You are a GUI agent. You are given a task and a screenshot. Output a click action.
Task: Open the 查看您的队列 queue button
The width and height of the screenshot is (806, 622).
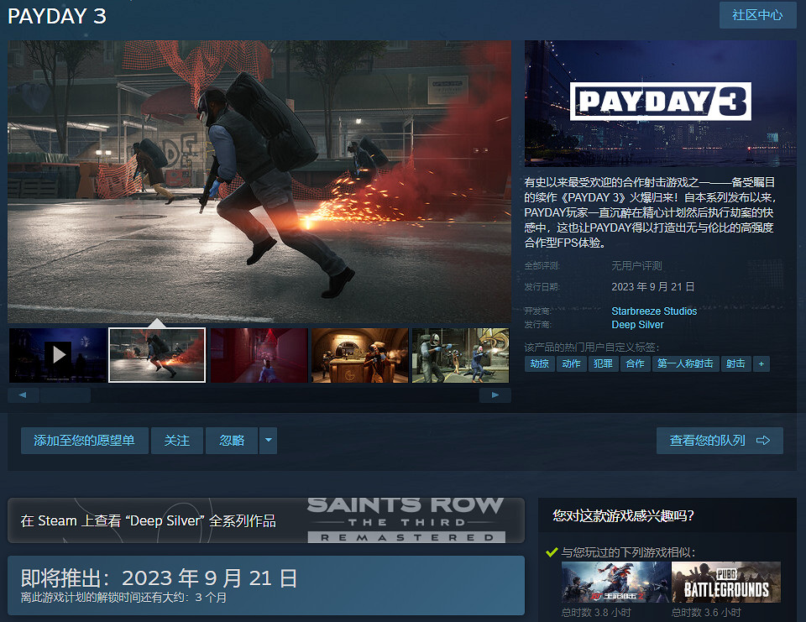click(720, 441)
